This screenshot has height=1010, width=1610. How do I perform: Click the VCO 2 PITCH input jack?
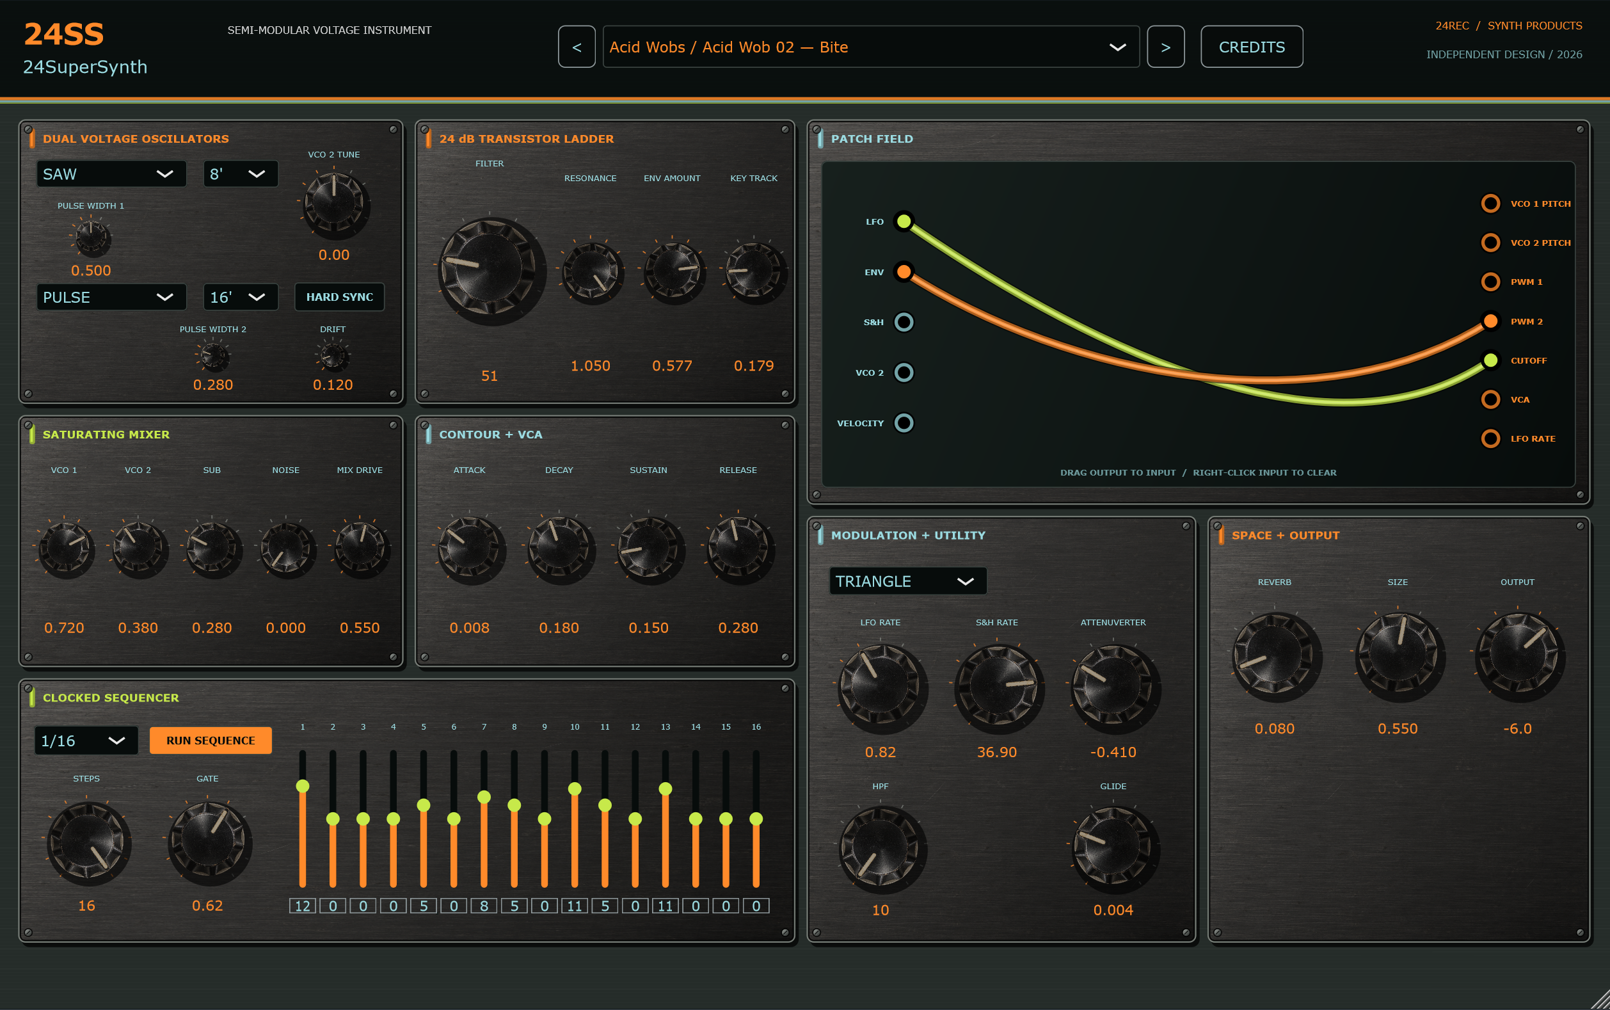(x=1490, y=243)
